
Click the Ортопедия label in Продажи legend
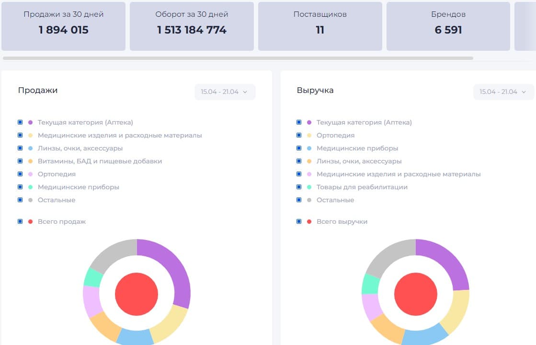pos(57,174)
